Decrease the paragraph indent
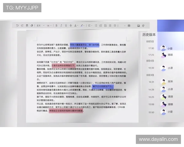Viewport: 184px width, 147px height. coord(110,25)
